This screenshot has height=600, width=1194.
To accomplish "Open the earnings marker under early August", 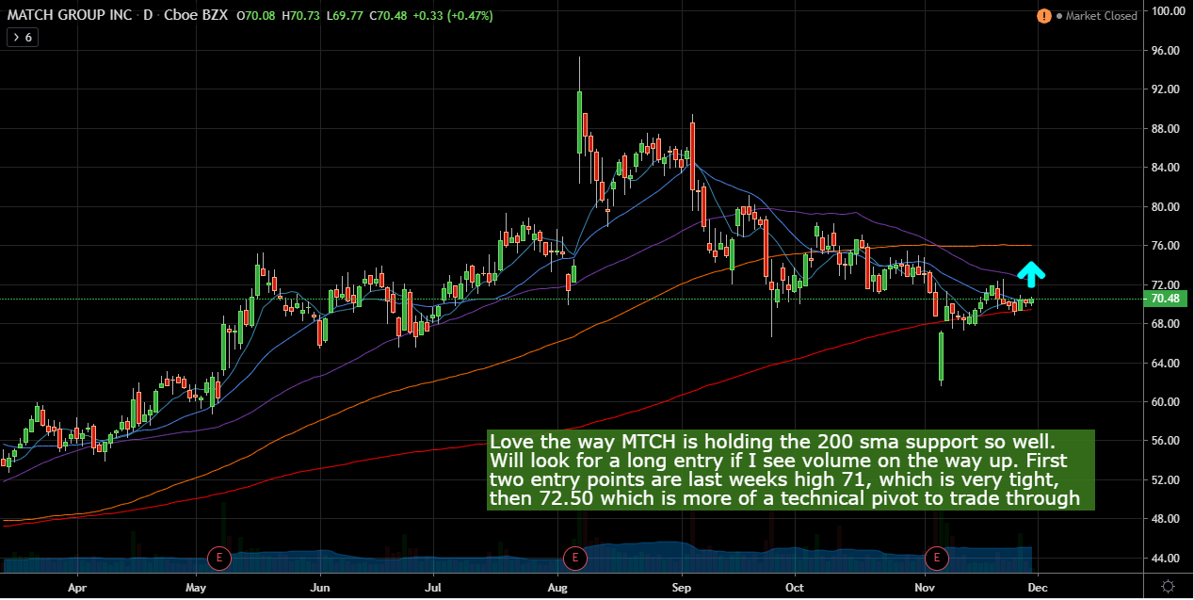I will (574, 558).
